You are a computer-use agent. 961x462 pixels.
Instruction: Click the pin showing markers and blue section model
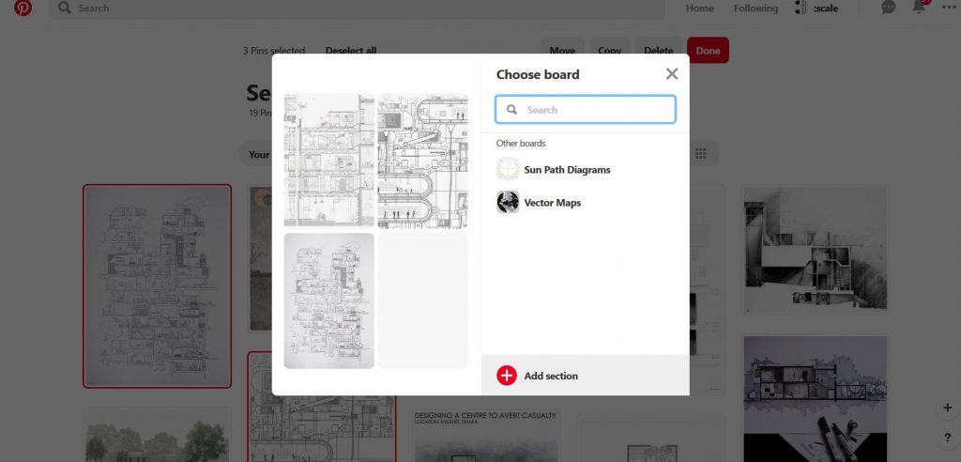(816, 398)
